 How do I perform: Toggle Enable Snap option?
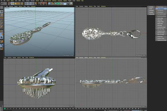(x=161, y=7)
